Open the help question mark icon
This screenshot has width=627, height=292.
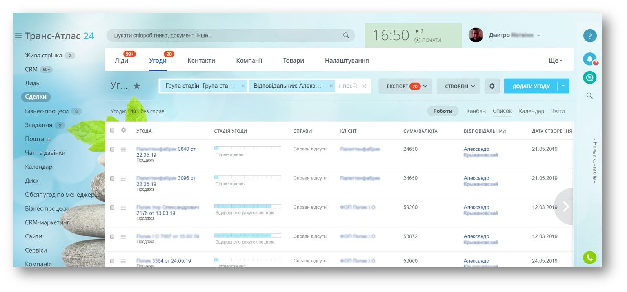tap(589, 36)
